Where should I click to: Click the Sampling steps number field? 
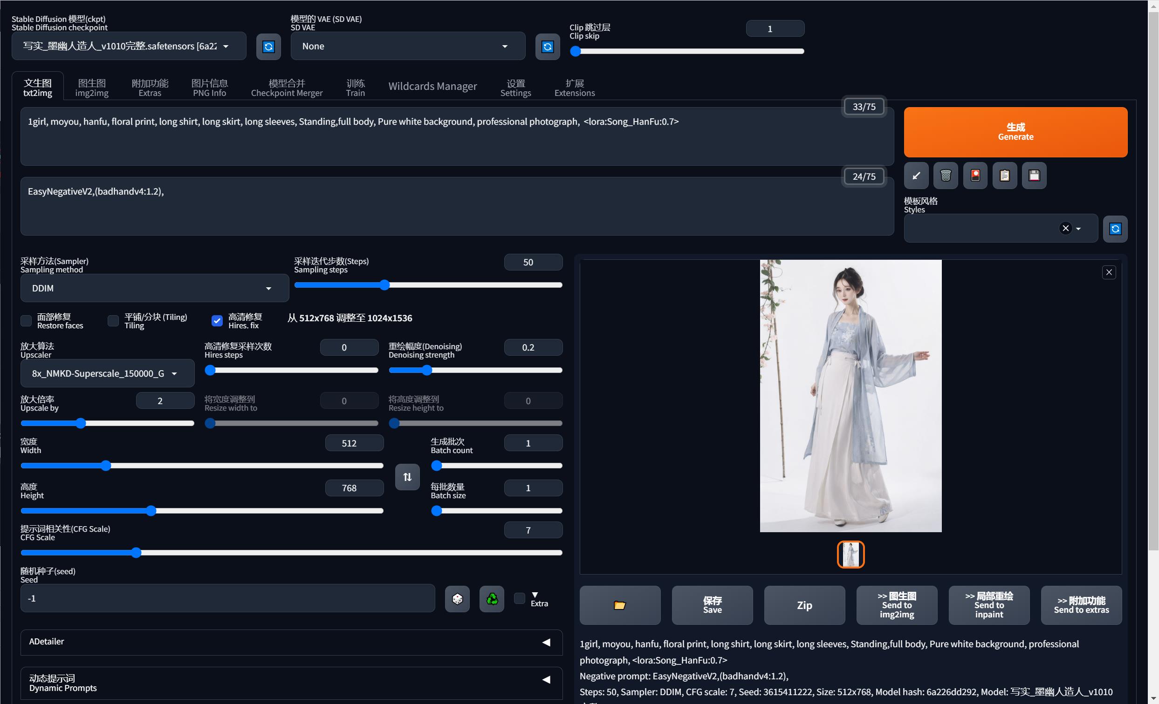click(533, 262)
